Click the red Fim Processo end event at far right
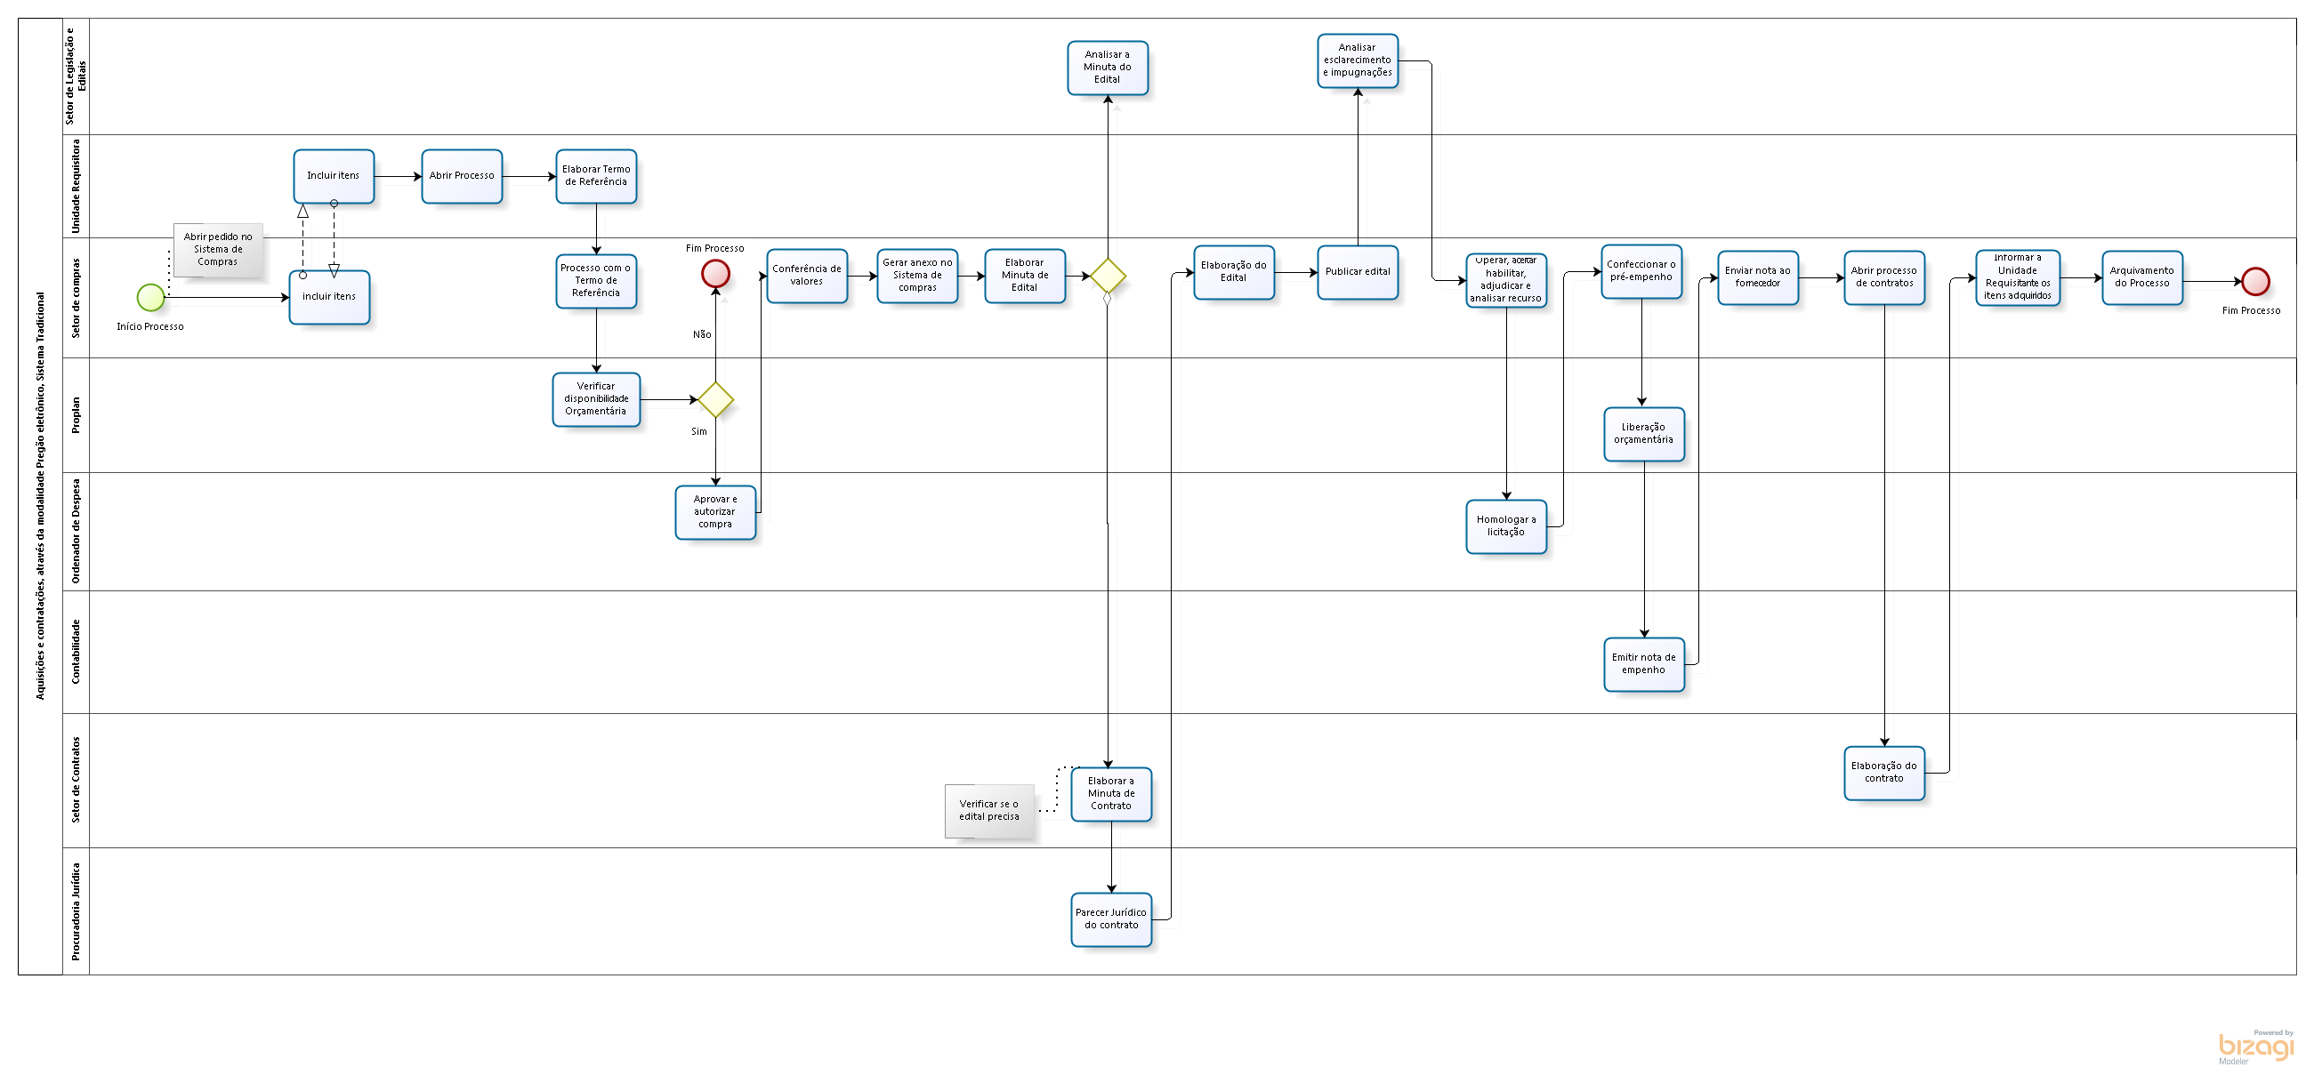 pyautogui.click(x=2254, y=281)
